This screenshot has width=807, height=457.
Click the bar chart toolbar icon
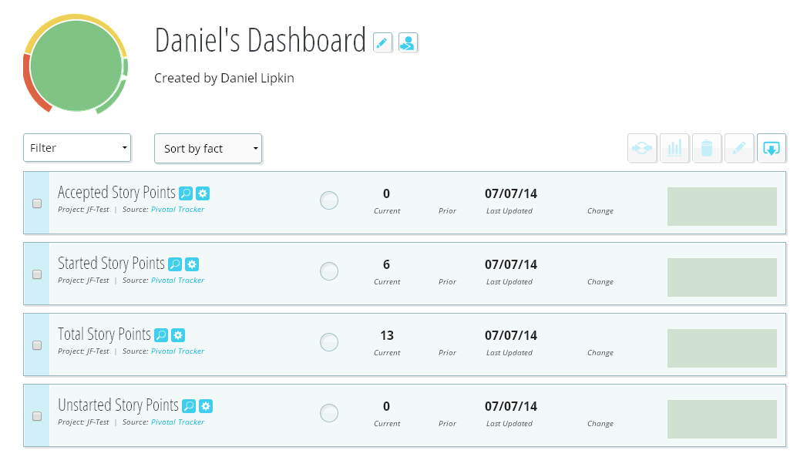coord(674,148)
